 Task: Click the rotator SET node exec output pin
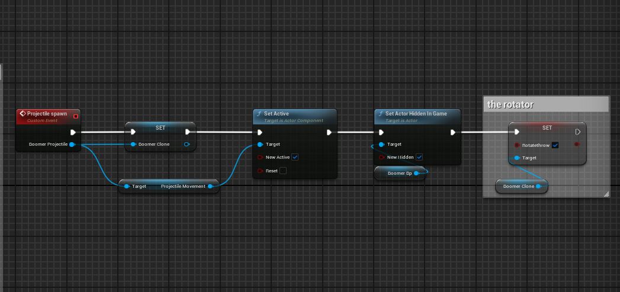tap(578, 132)
